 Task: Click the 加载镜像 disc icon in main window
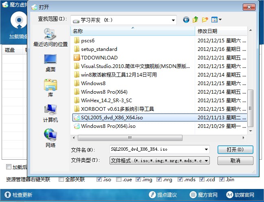[19, 20]
